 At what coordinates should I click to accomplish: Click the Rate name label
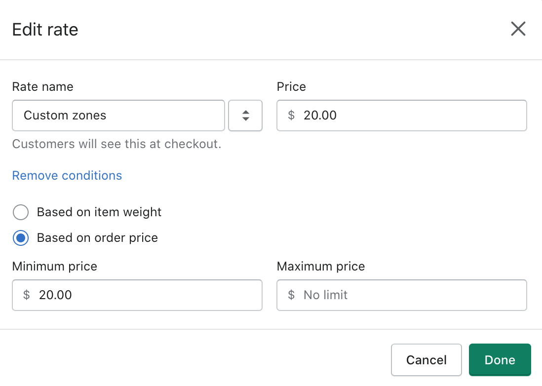tap(43, 86)
